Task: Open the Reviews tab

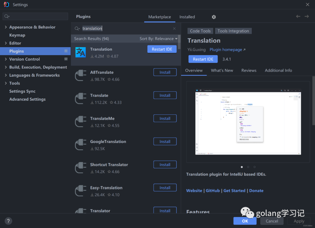Action: (249, 70)
